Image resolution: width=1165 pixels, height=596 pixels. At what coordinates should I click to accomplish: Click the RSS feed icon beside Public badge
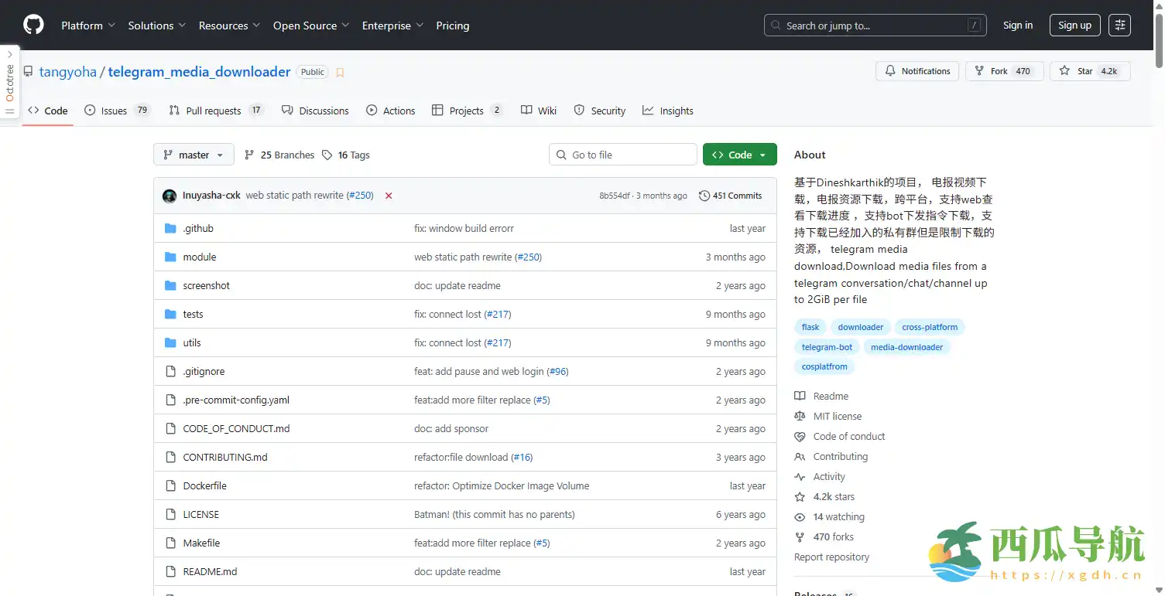coord(340,73)
